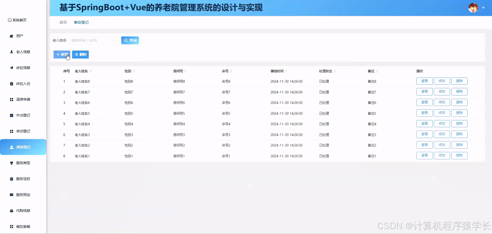The image size is (492, 234).
Task: Click the user avatar thumbnail
Action: coord(473,8)
